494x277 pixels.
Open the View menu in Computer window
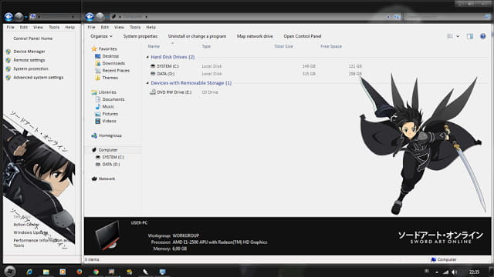119,28
